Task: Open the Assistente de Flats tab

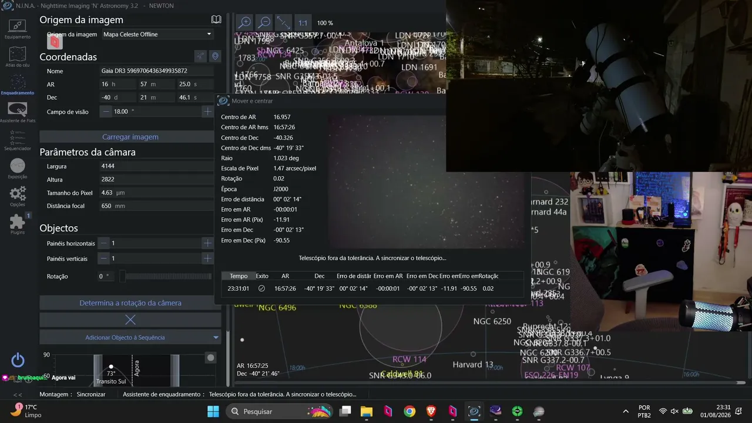Action: [x=18, y=112]
